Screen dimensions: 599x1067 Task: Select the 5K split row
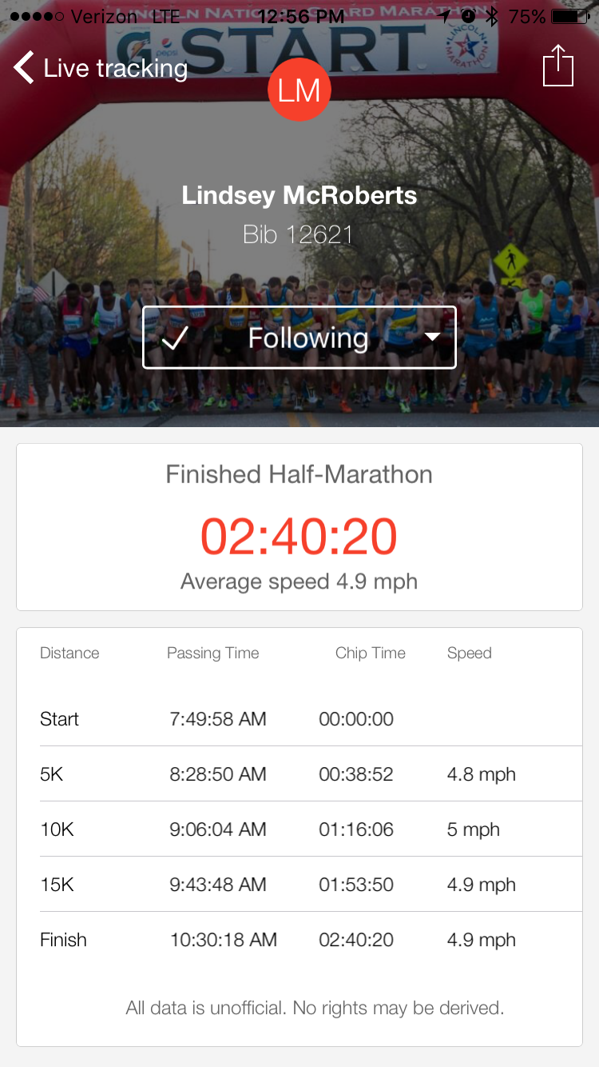click(311, 774)
